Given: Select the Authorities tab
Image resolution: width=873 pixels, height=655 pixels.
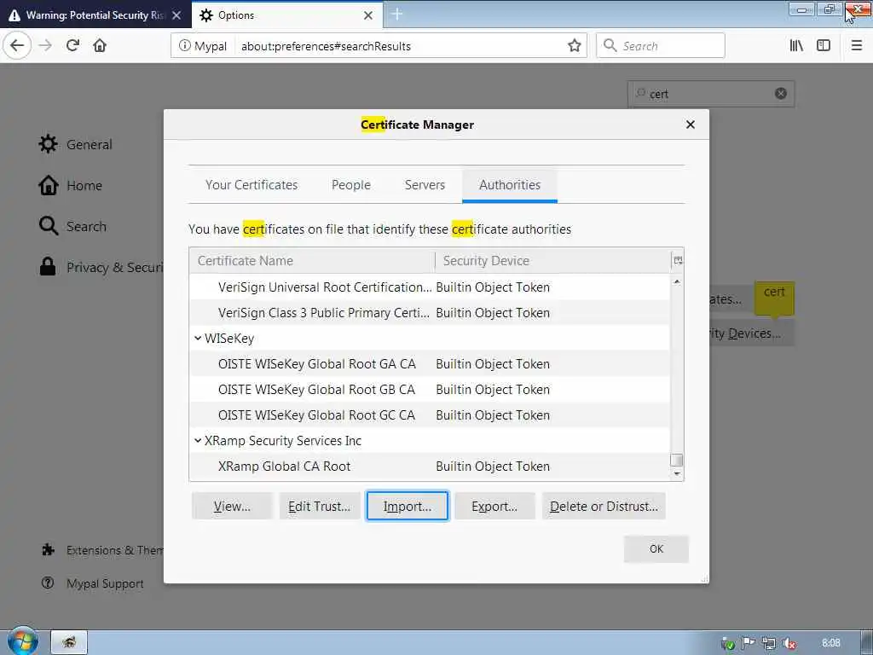Looking at the screenshot, I should click(510, 185).
